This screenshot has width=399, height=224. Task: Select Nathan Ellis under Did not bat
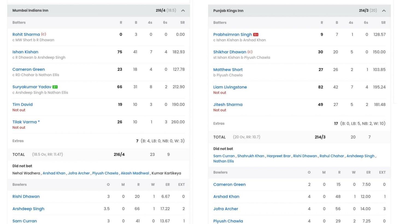[224, 161]
